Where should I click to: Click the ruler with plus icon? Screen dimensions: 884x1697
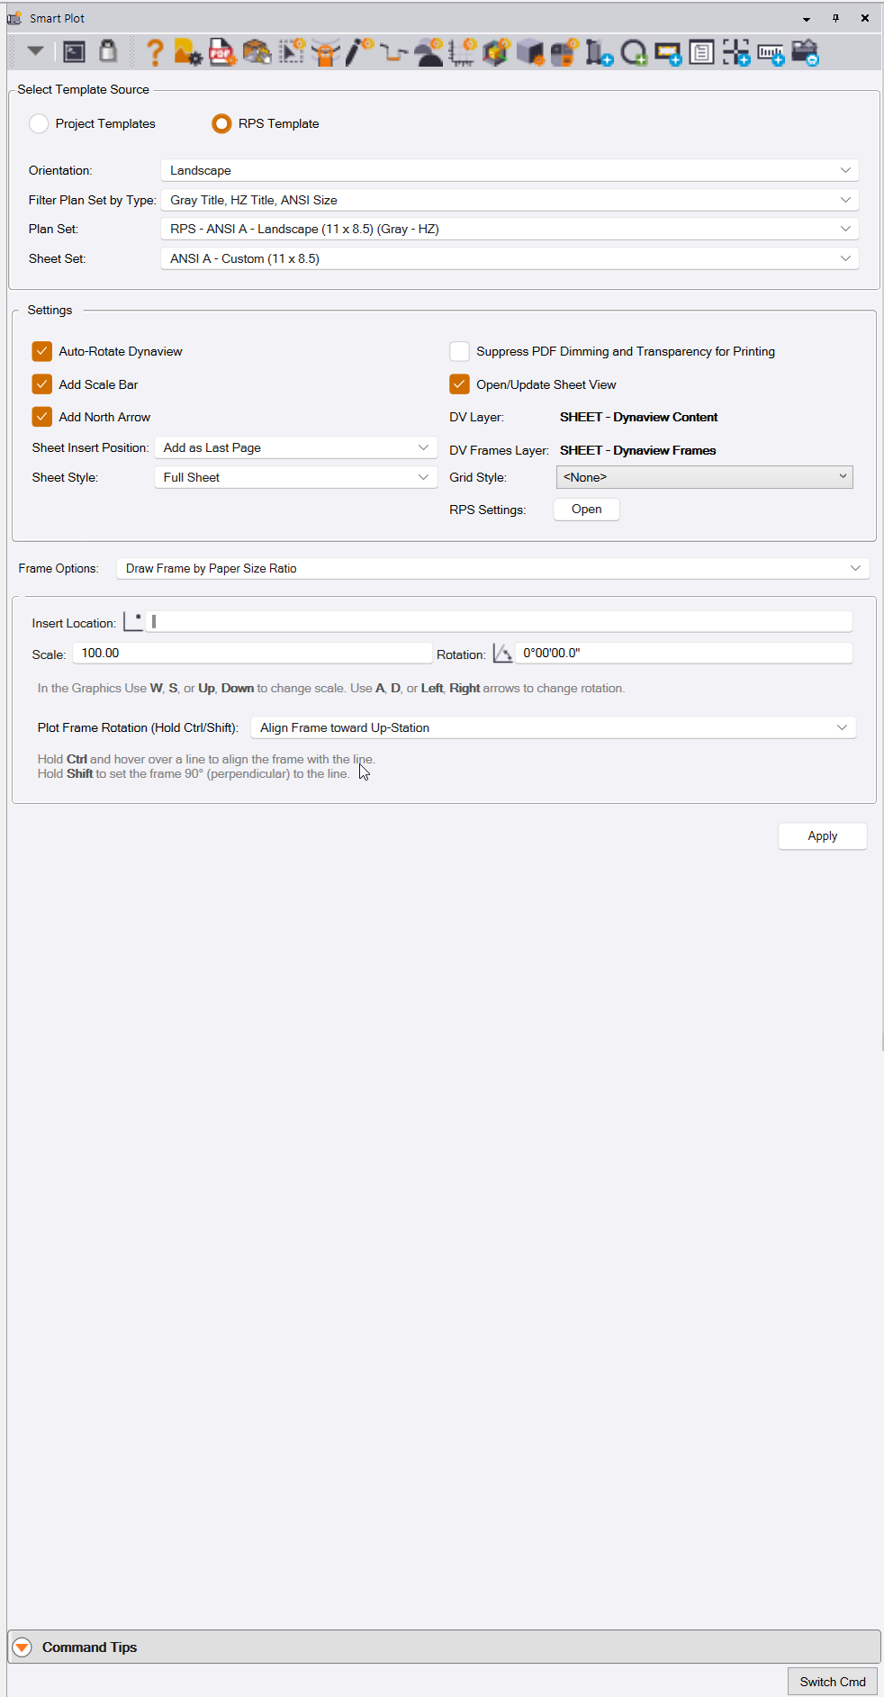tap(771, 54)
